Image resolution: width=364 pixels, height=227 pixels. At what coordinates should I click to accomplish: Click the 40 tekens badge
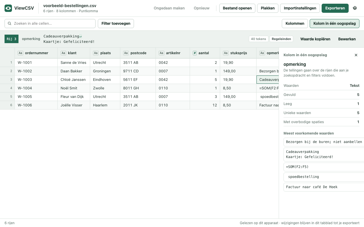tap(258, 39)
